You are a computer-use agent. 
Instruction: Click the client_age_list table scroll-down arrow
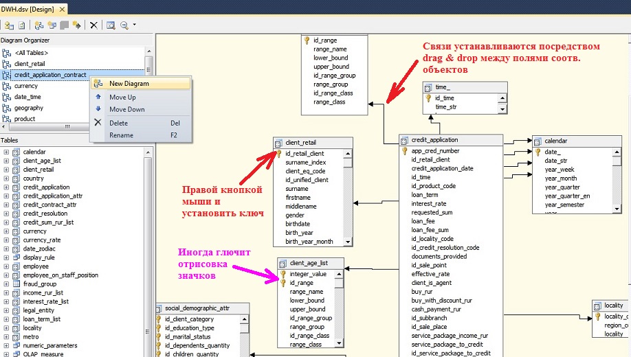[x=340, y=343]
